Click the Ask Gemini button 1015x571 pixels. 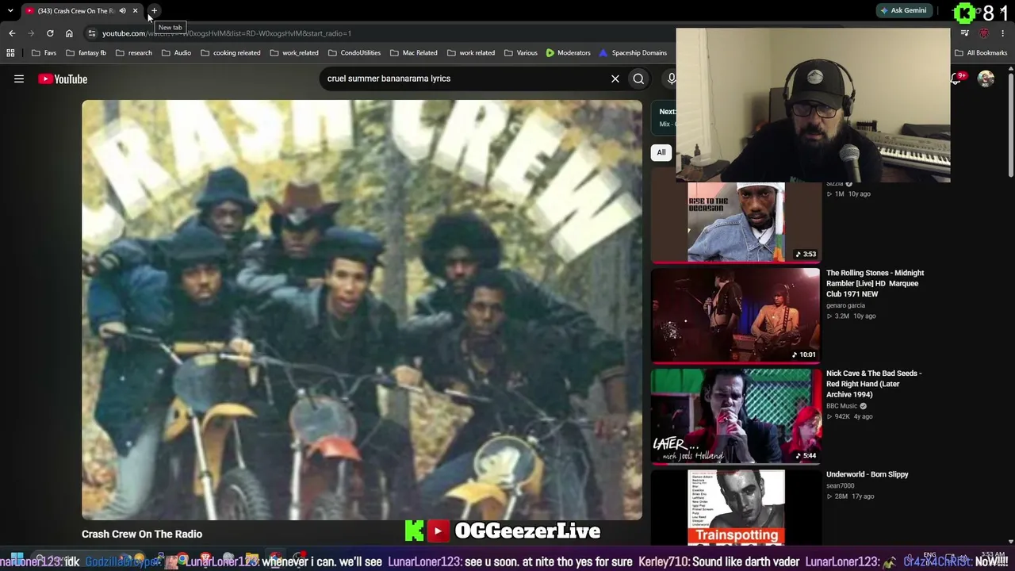(x=903, y=11)
